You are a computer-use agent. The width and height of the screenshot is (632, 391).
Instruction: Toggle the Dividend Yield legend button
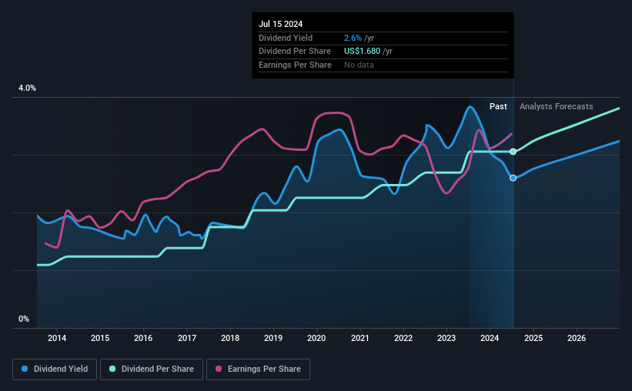(55, 369)
